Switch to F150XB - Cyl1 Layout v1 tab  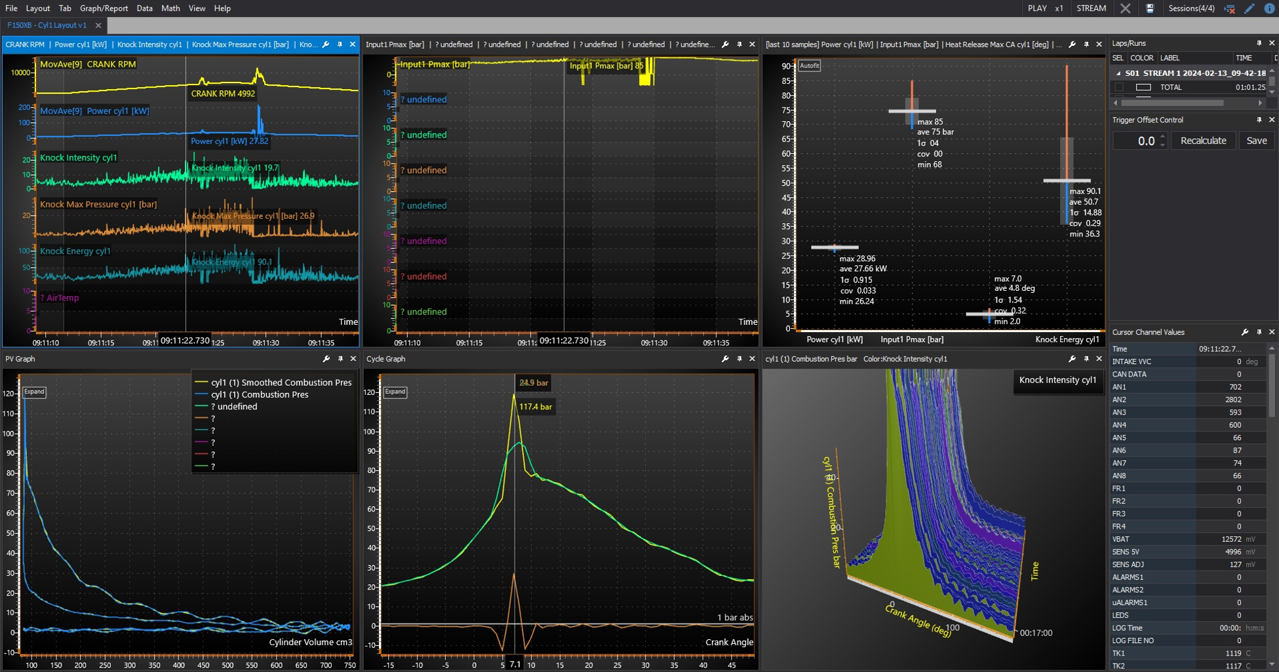pos(47,26)
